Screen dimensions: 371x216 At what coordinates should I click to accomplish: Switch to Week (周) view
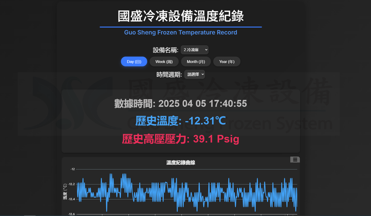click(164, 62)
